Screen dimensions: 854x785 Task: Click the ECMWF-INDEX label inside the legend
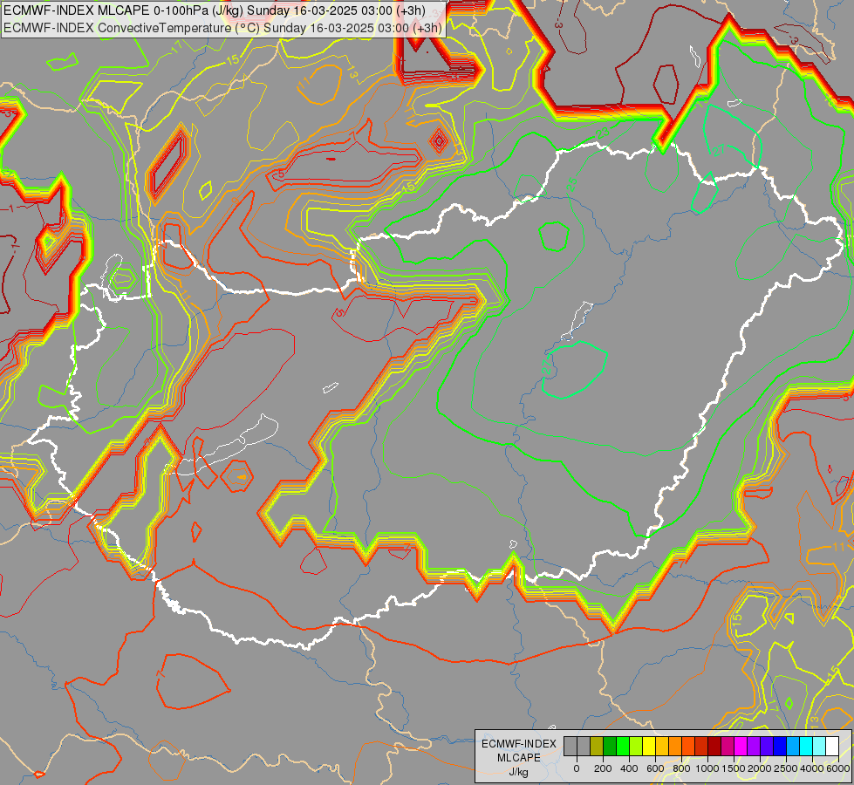pos(519,744)
